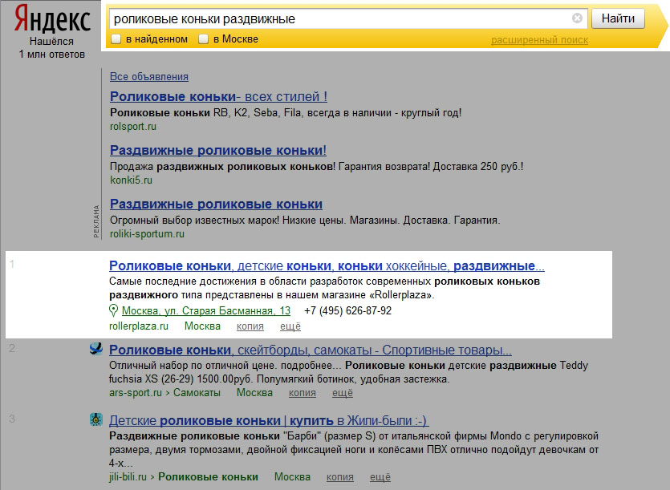Click the map pin icon for Rollerplaza address
Viewport: 670px width, 490px height.
pyautogui.click(x=113, y=310)
